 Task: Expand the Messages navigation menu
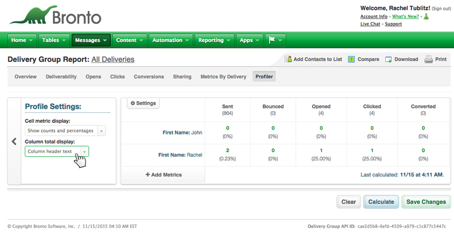coord(90,40)
